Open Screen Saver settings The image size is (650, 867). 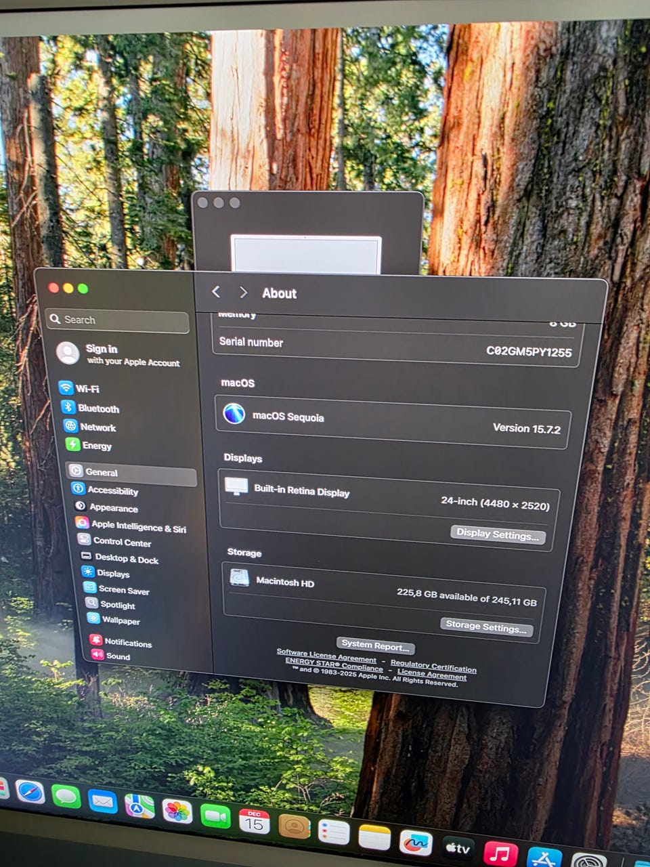pos(116,589)
